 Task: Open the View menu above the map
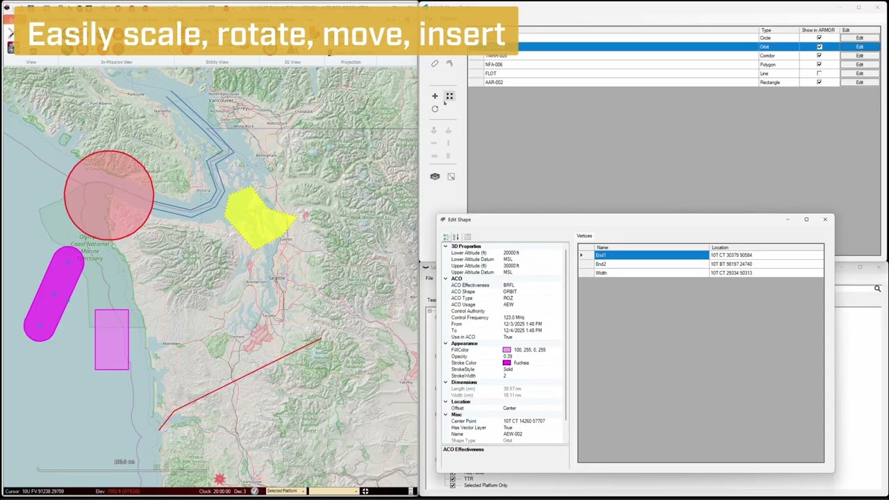31,62
